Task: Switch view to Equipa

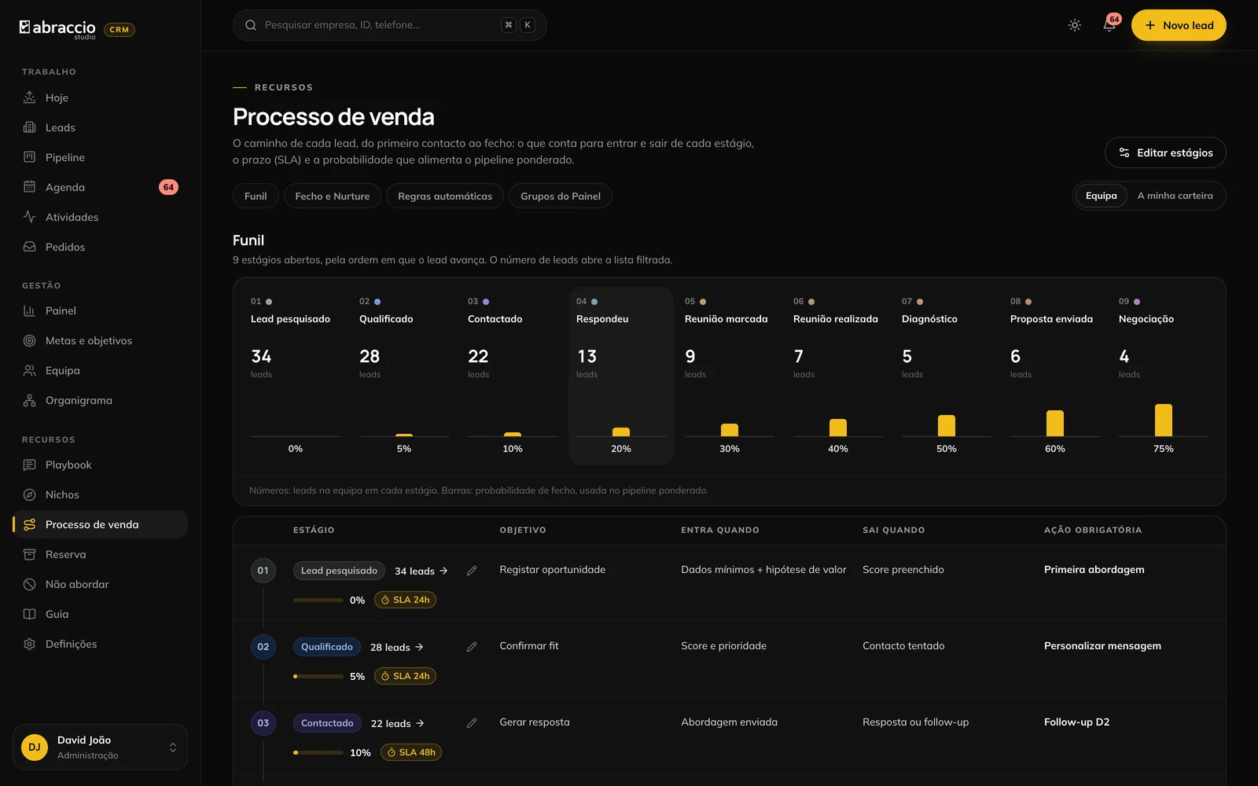Action: pos(1101,196)
